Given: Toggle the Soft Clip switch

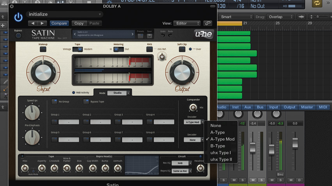Looking at the screenshot, I should 182,49.
